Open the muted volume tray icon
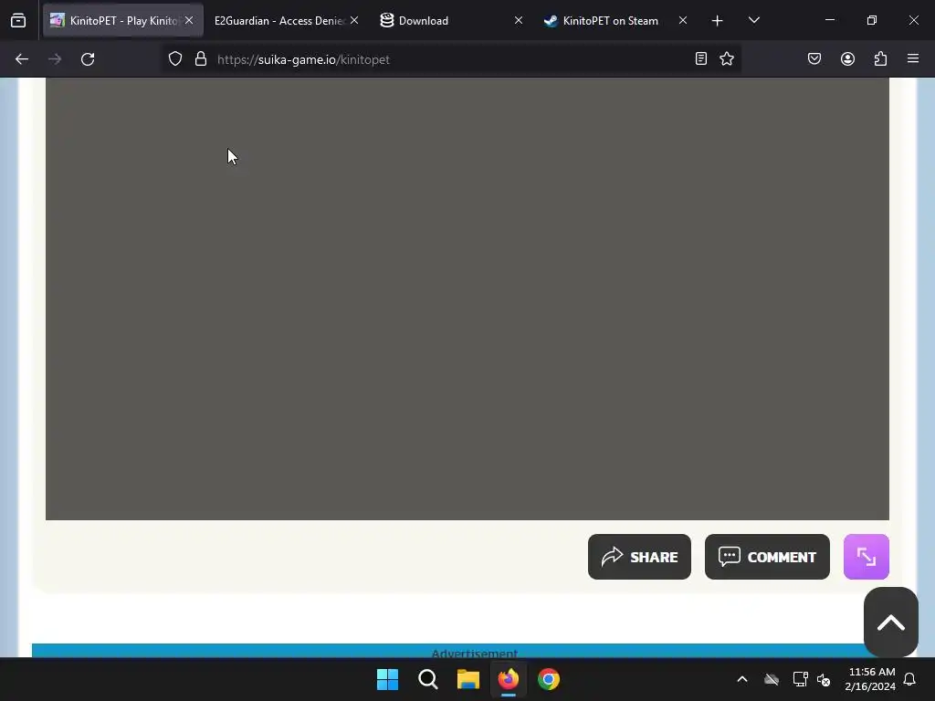The height and width of the screenshot is (701, 935). pos(824,679)
